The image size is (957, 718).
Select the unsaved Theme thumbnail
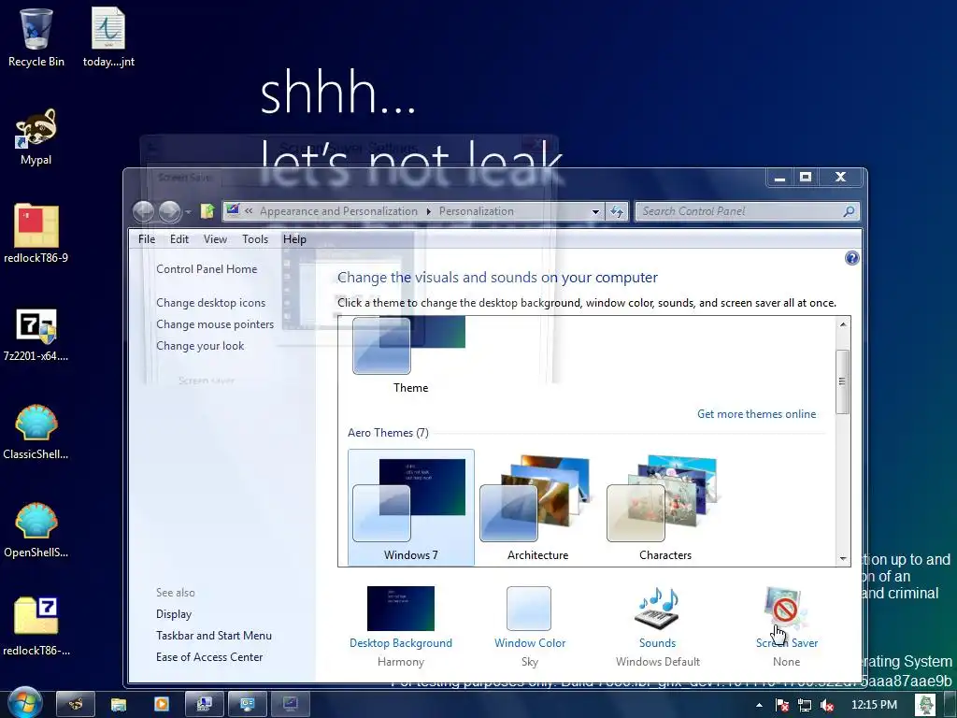pyautogui.click(x=411, y=356)
